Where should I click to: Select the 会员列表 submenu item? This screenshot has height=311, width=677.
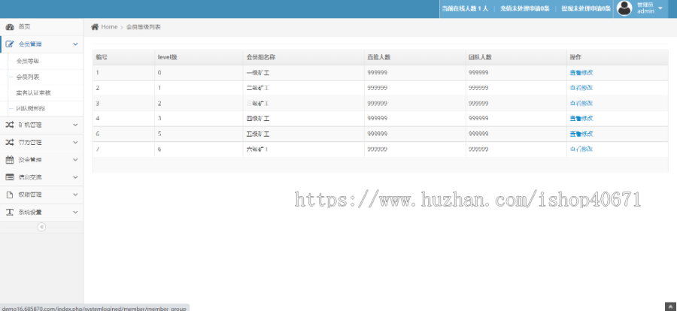tap(28, 77)
